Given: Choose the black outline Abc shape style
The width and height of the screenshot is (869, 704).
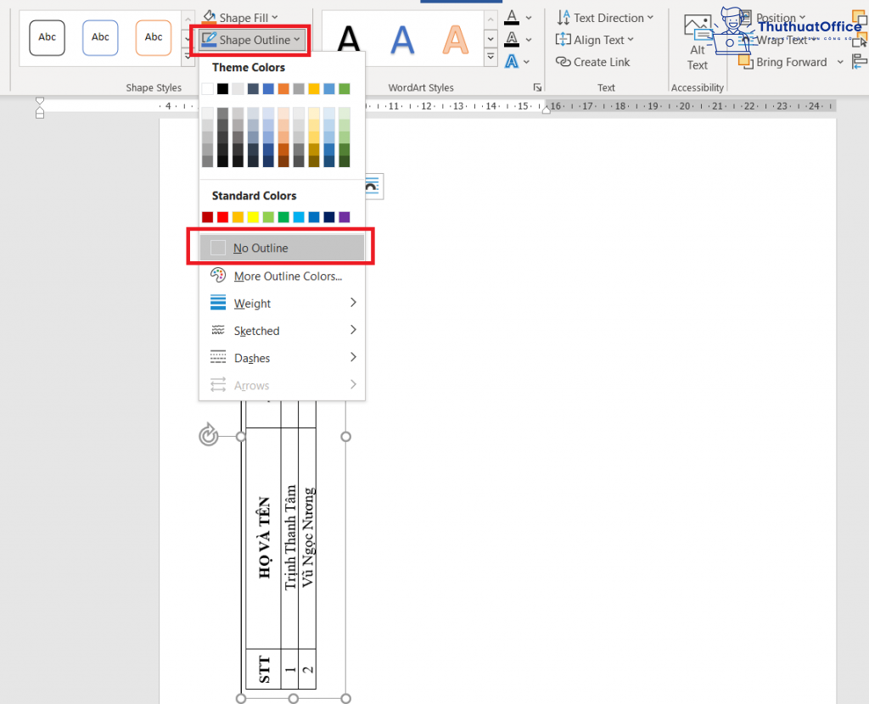Looking at the screenshot, I should [x=48, y=37].
